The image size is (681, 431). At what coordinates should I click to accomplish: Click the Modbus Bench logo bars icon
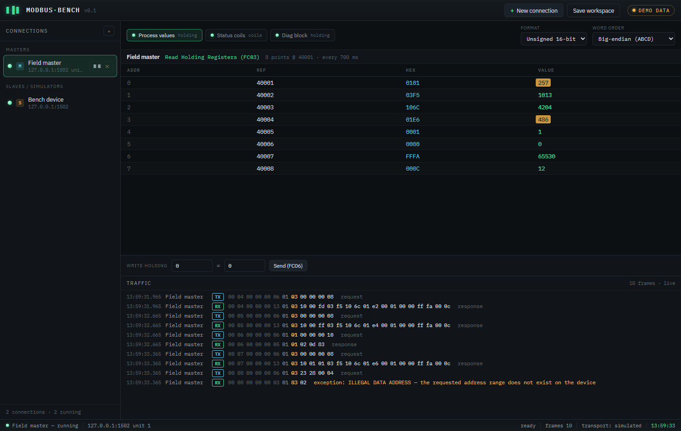[13, 10]
